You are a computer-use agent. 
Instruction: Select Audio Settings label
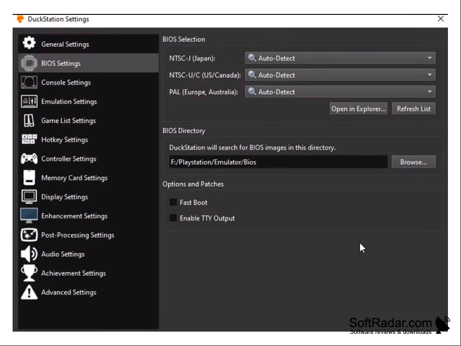pyautogui.click(x=63, y=254)
